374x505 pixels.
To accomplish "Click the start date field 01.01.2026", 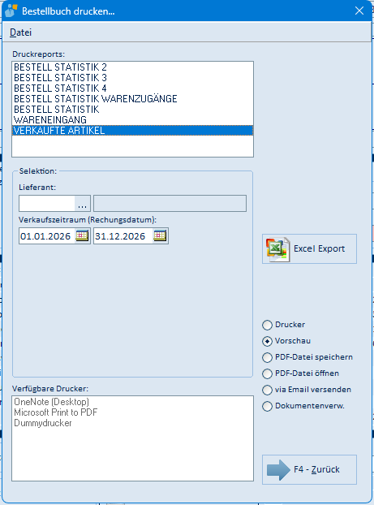I will pyautogui.click(x=47, y=236).
